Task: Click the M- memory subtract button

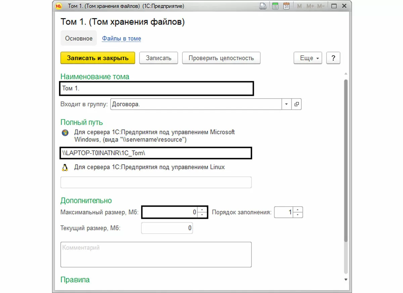Action: [x=321, y=6]
